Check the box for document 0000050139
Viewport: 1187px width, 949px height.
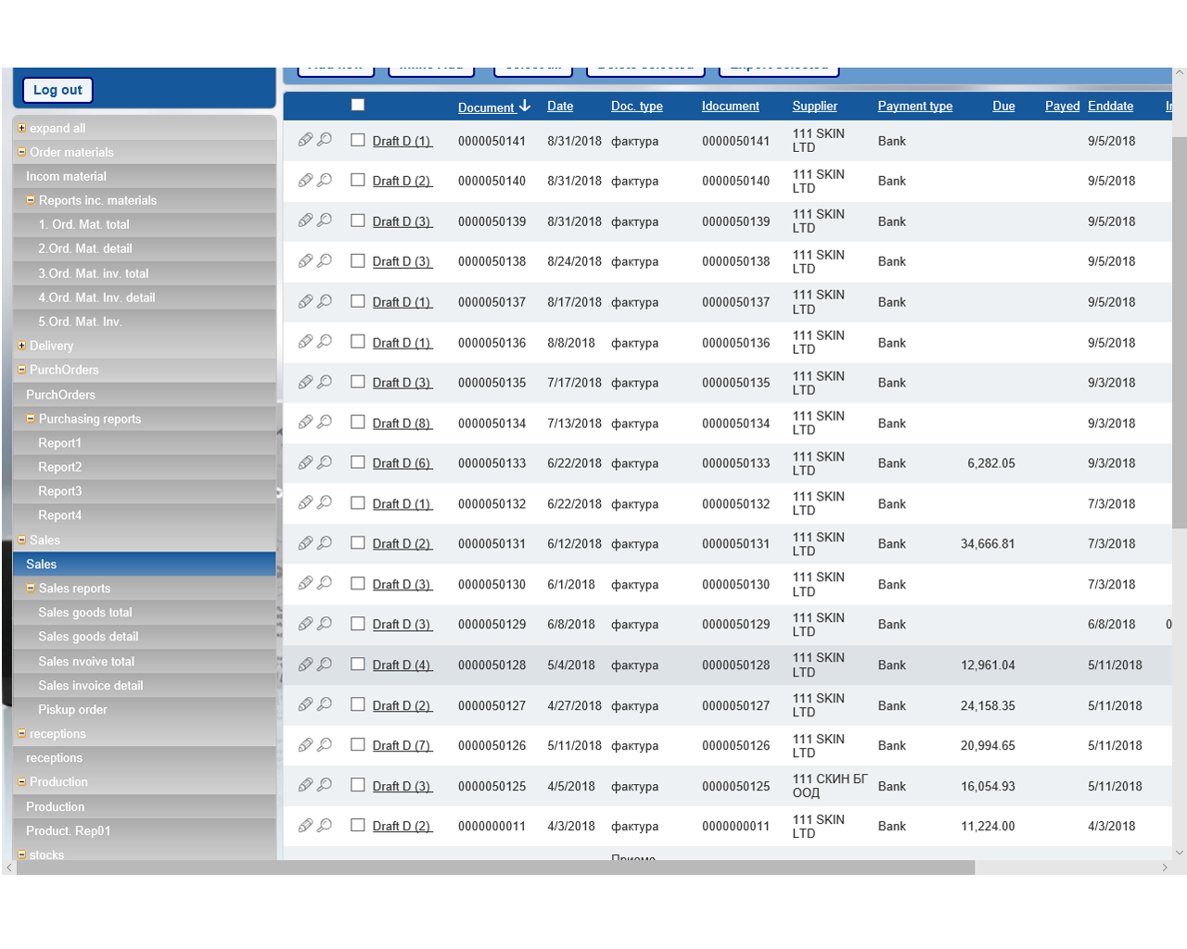(x=358, y=221)
